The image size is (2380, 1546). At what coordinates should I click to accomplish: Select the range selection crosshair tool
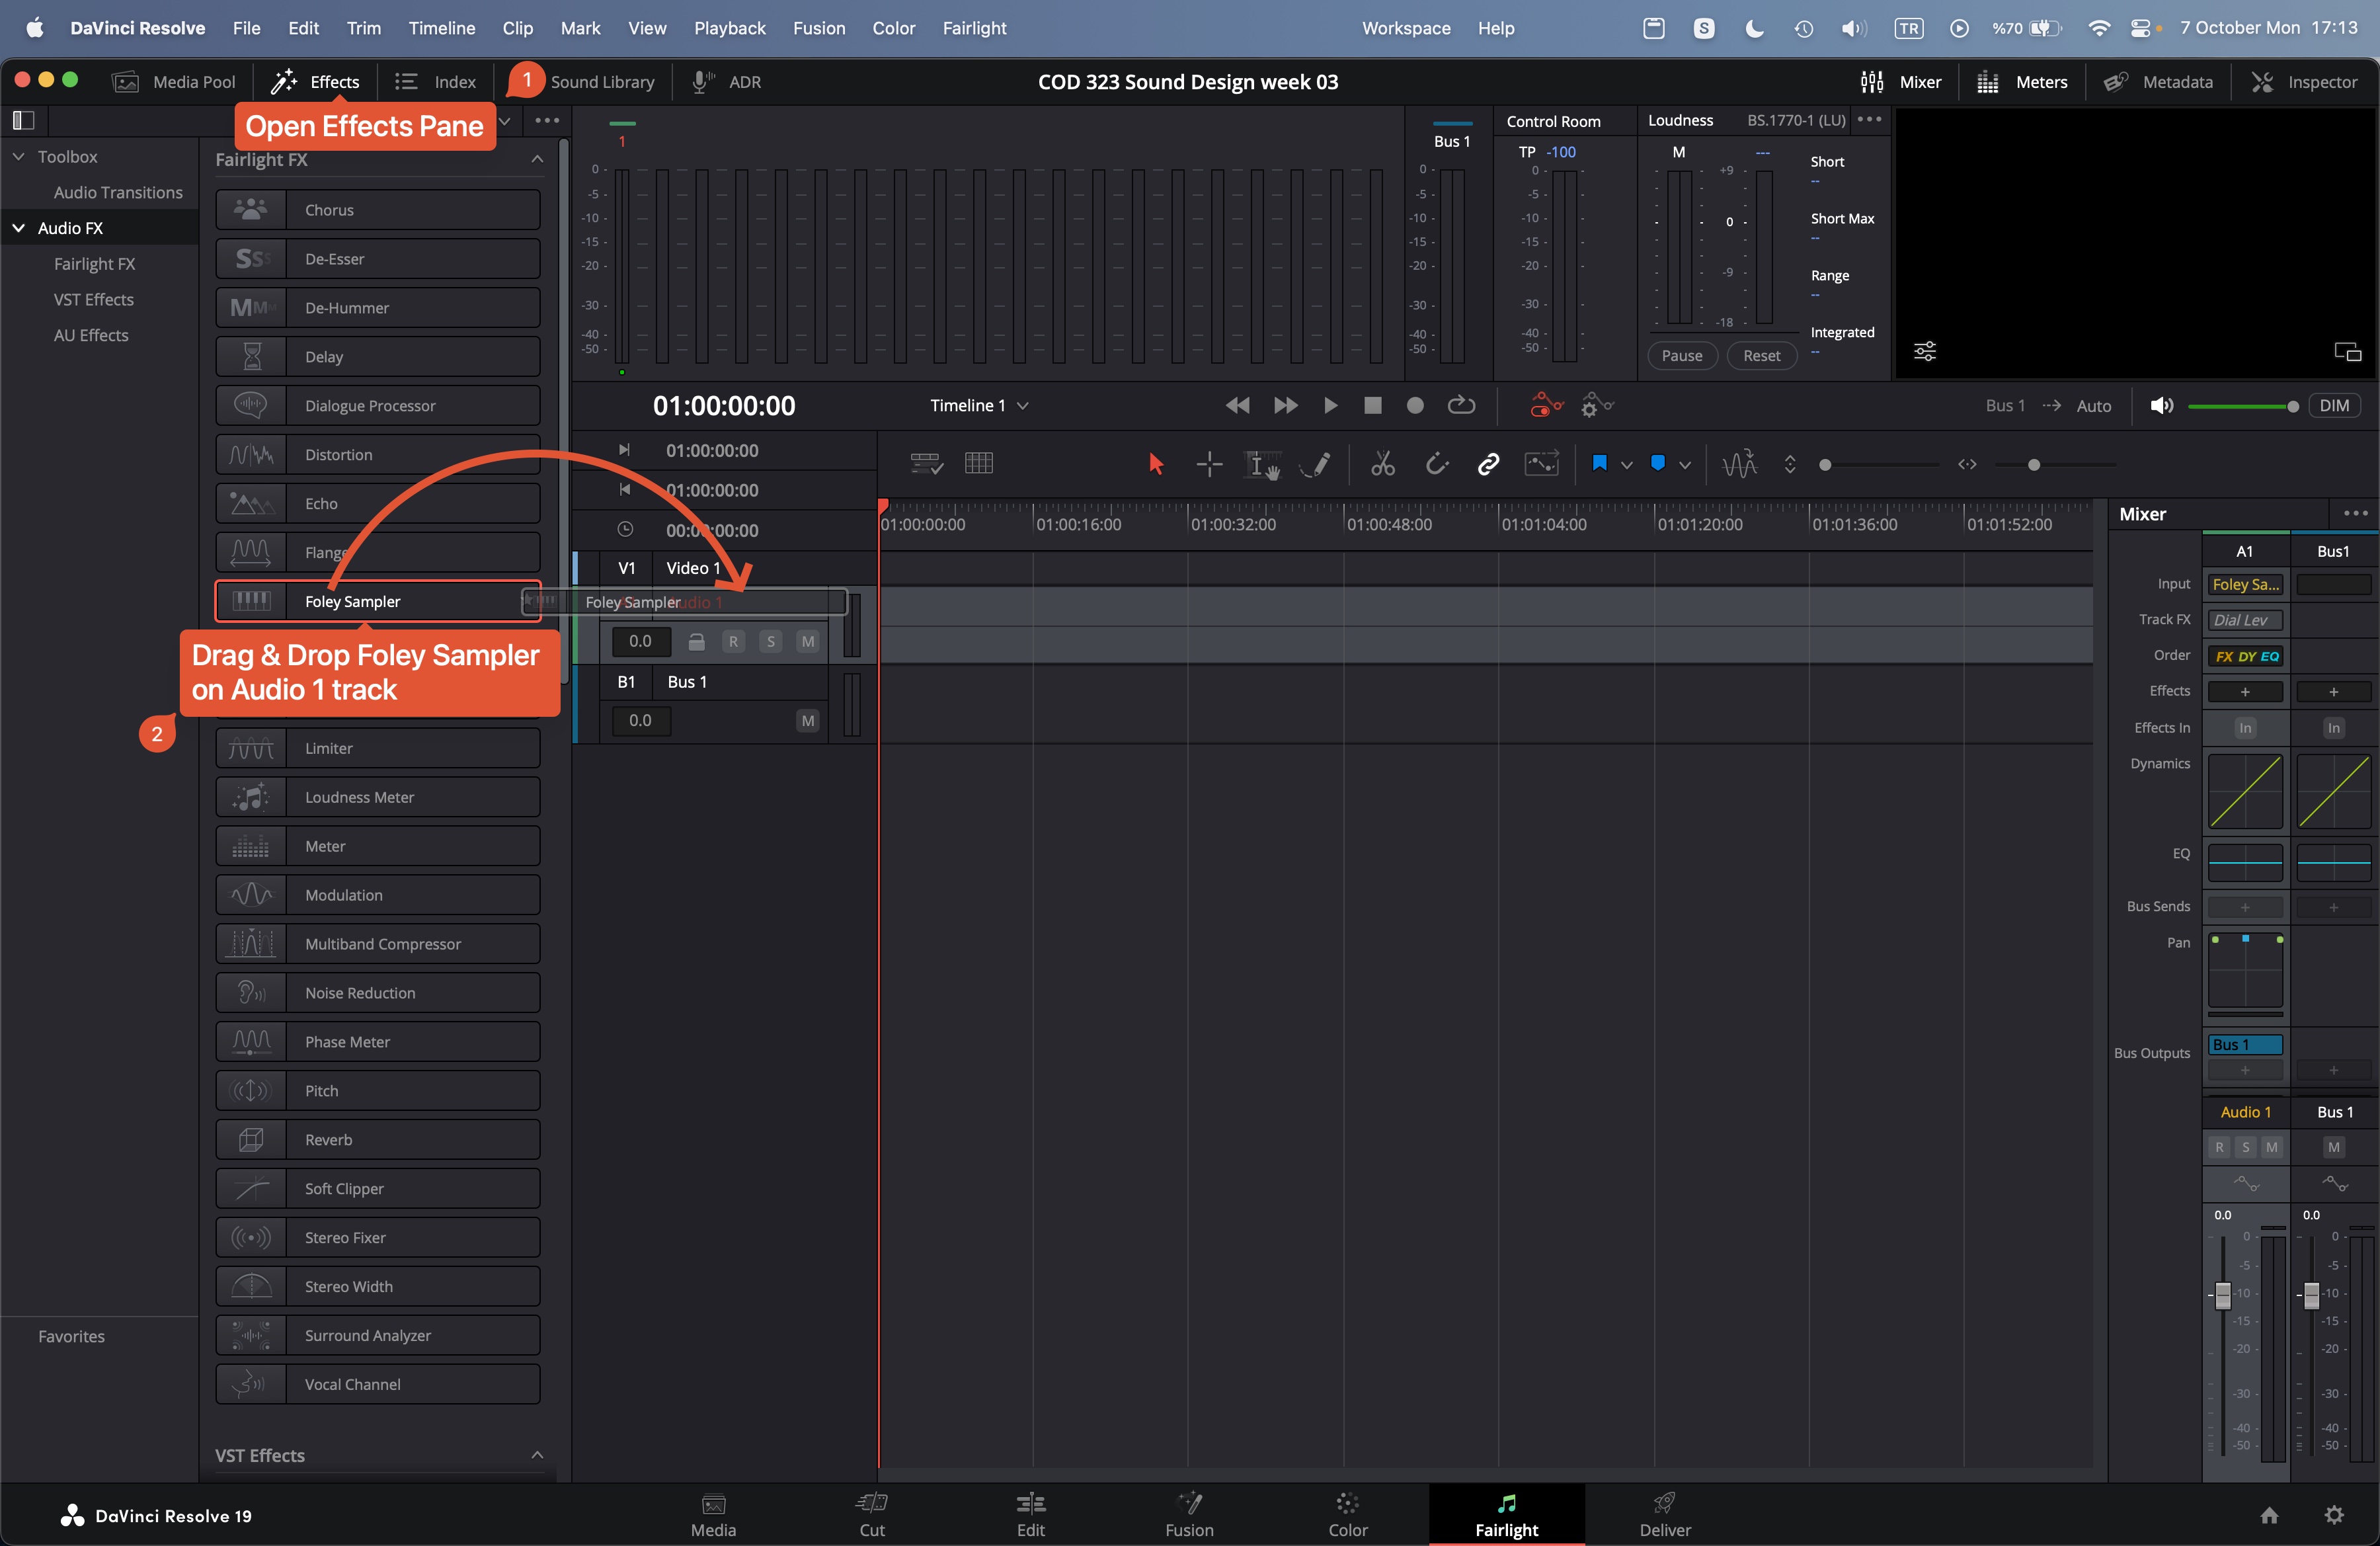pyautogui.click(x=1209, y=464)
